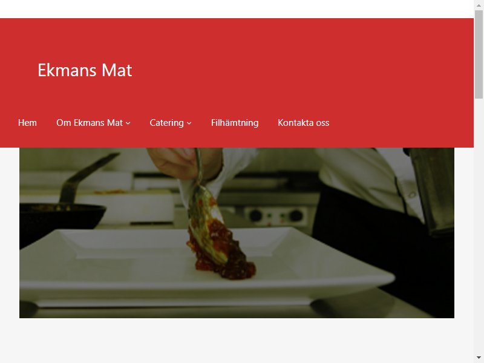Go to the Filhämtning page

point(235,123)
